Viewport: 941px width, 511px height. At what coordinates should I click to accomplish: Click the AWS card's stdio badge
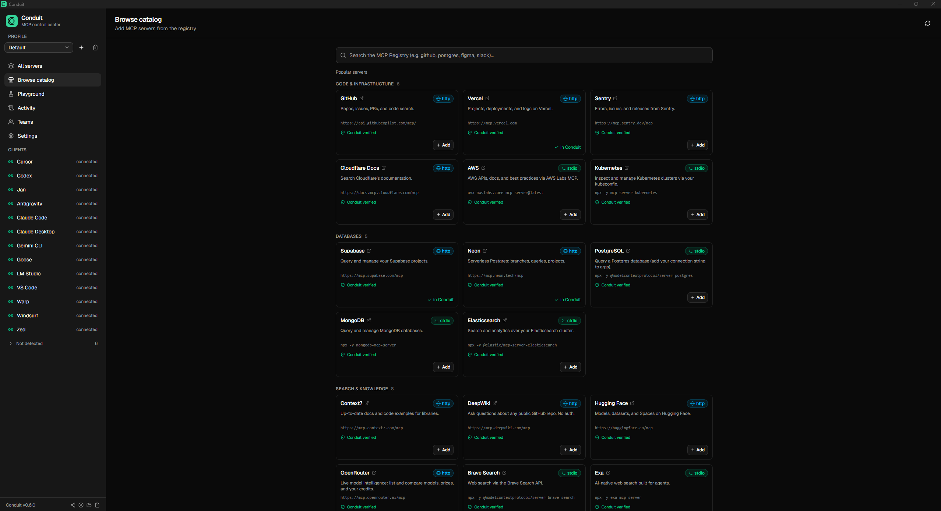point(570,168)
